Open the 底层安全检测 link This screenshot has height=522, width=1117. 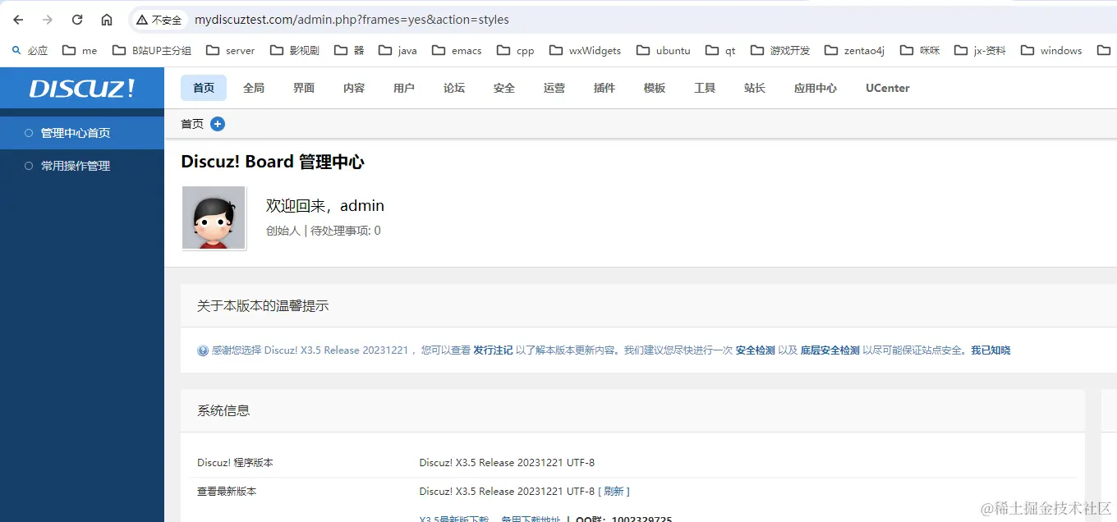pyautogui.click(x=830, y=350)
